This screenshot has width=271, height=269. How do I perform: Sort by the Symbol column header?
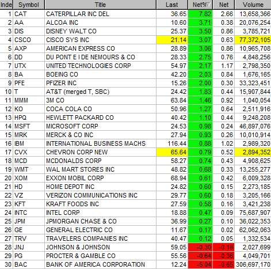29,5
